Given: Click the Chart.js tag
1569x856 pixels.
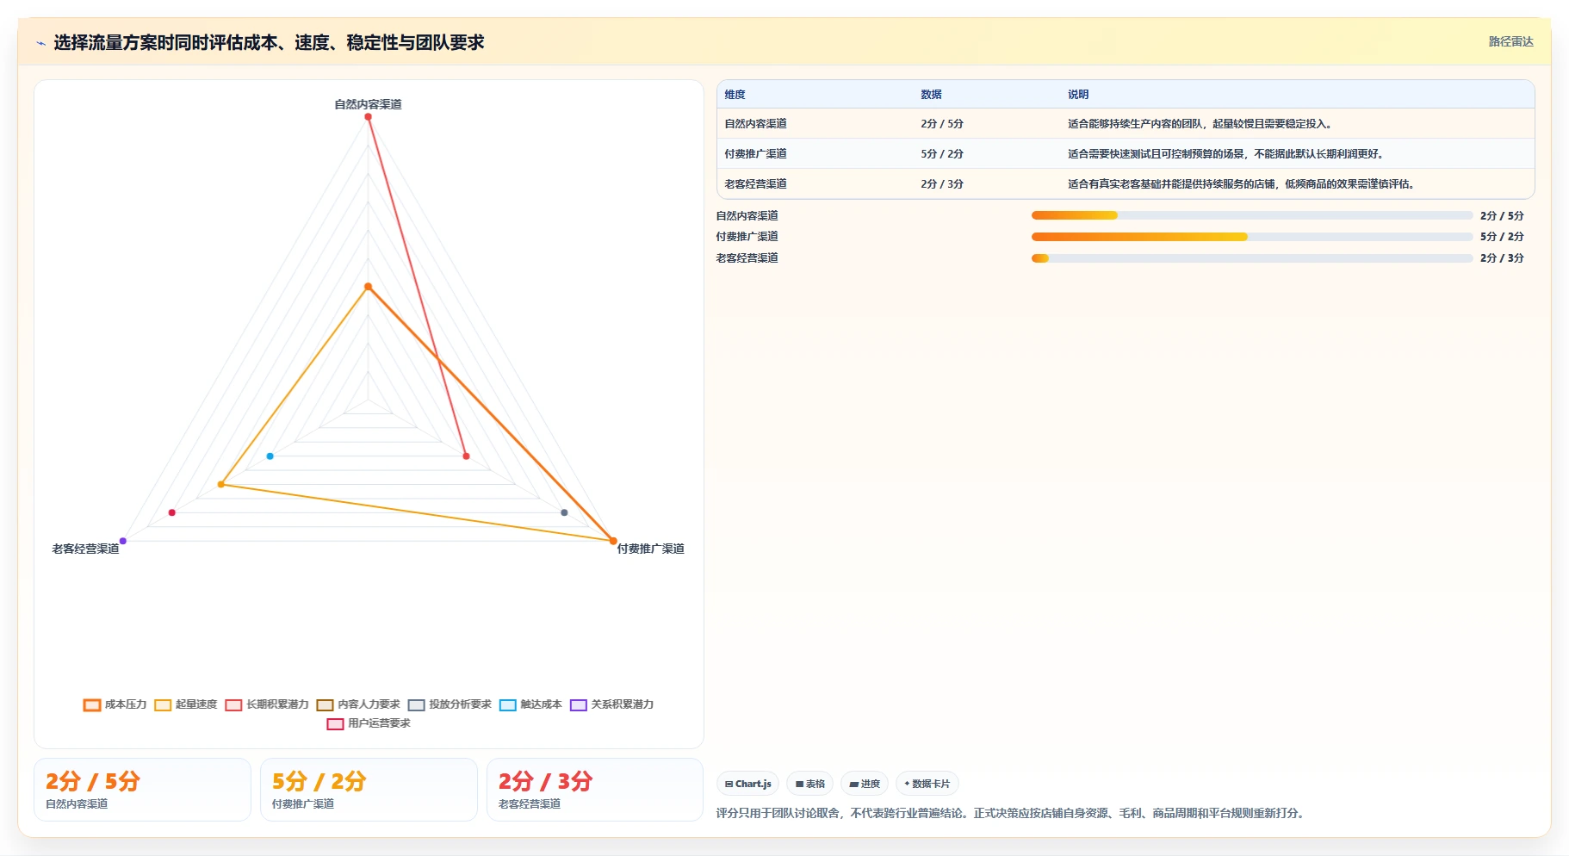Looking at the screenshot, I should click(x=747, y=784).
